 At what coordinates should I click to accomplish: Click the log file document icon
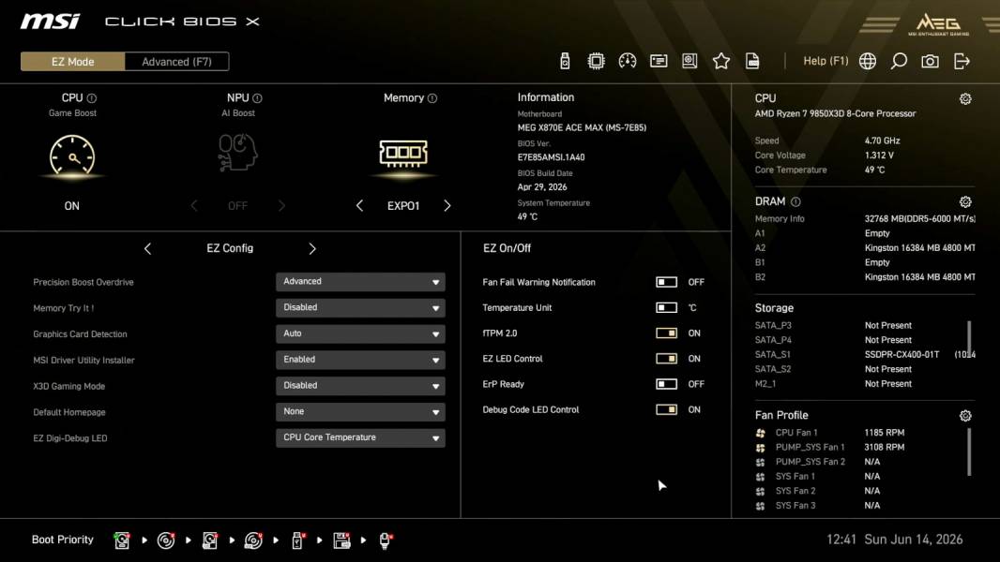click(752, 61)
